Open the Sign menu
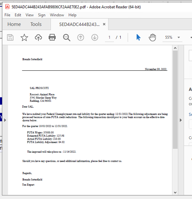 42,15
